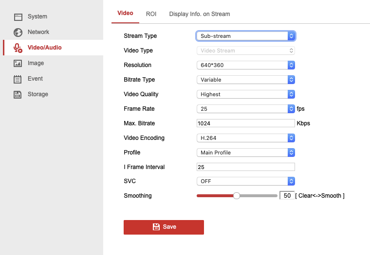Open the Stream Type dropdown
This screenshot has width=370, height=255.
245,36
